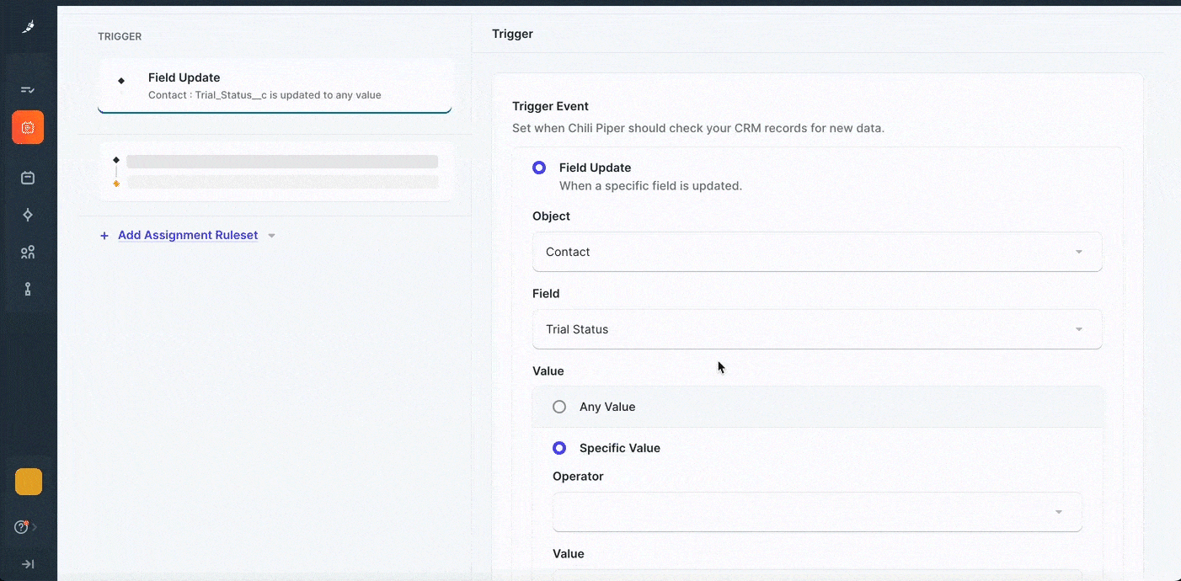Click the plus icon beside Add Assignment Ruleset
Screen dimensions: 1181x581
click(x=104, y=236)
